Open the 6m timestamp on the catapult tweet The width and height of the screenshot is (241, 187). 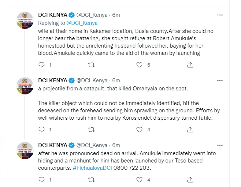(116, 81)
